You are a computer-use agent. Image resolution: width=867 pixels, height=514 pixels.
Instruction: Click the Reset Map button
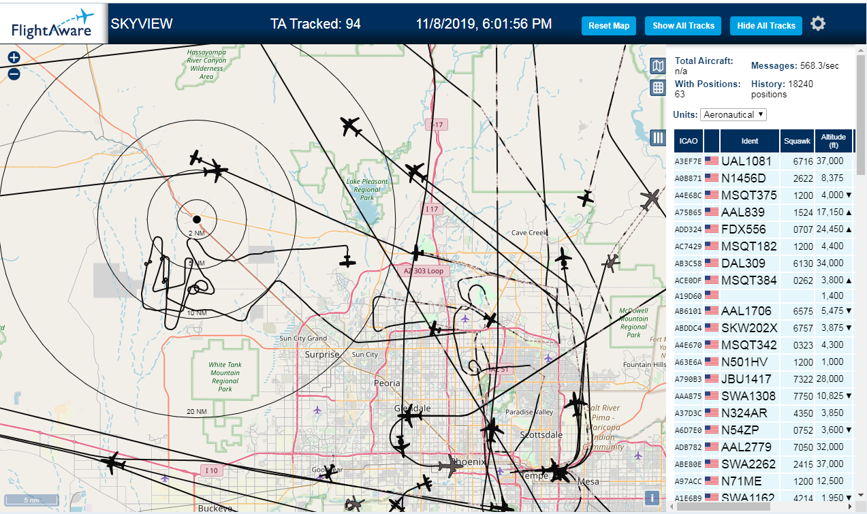pyautogui.click(x=609, y=26)
